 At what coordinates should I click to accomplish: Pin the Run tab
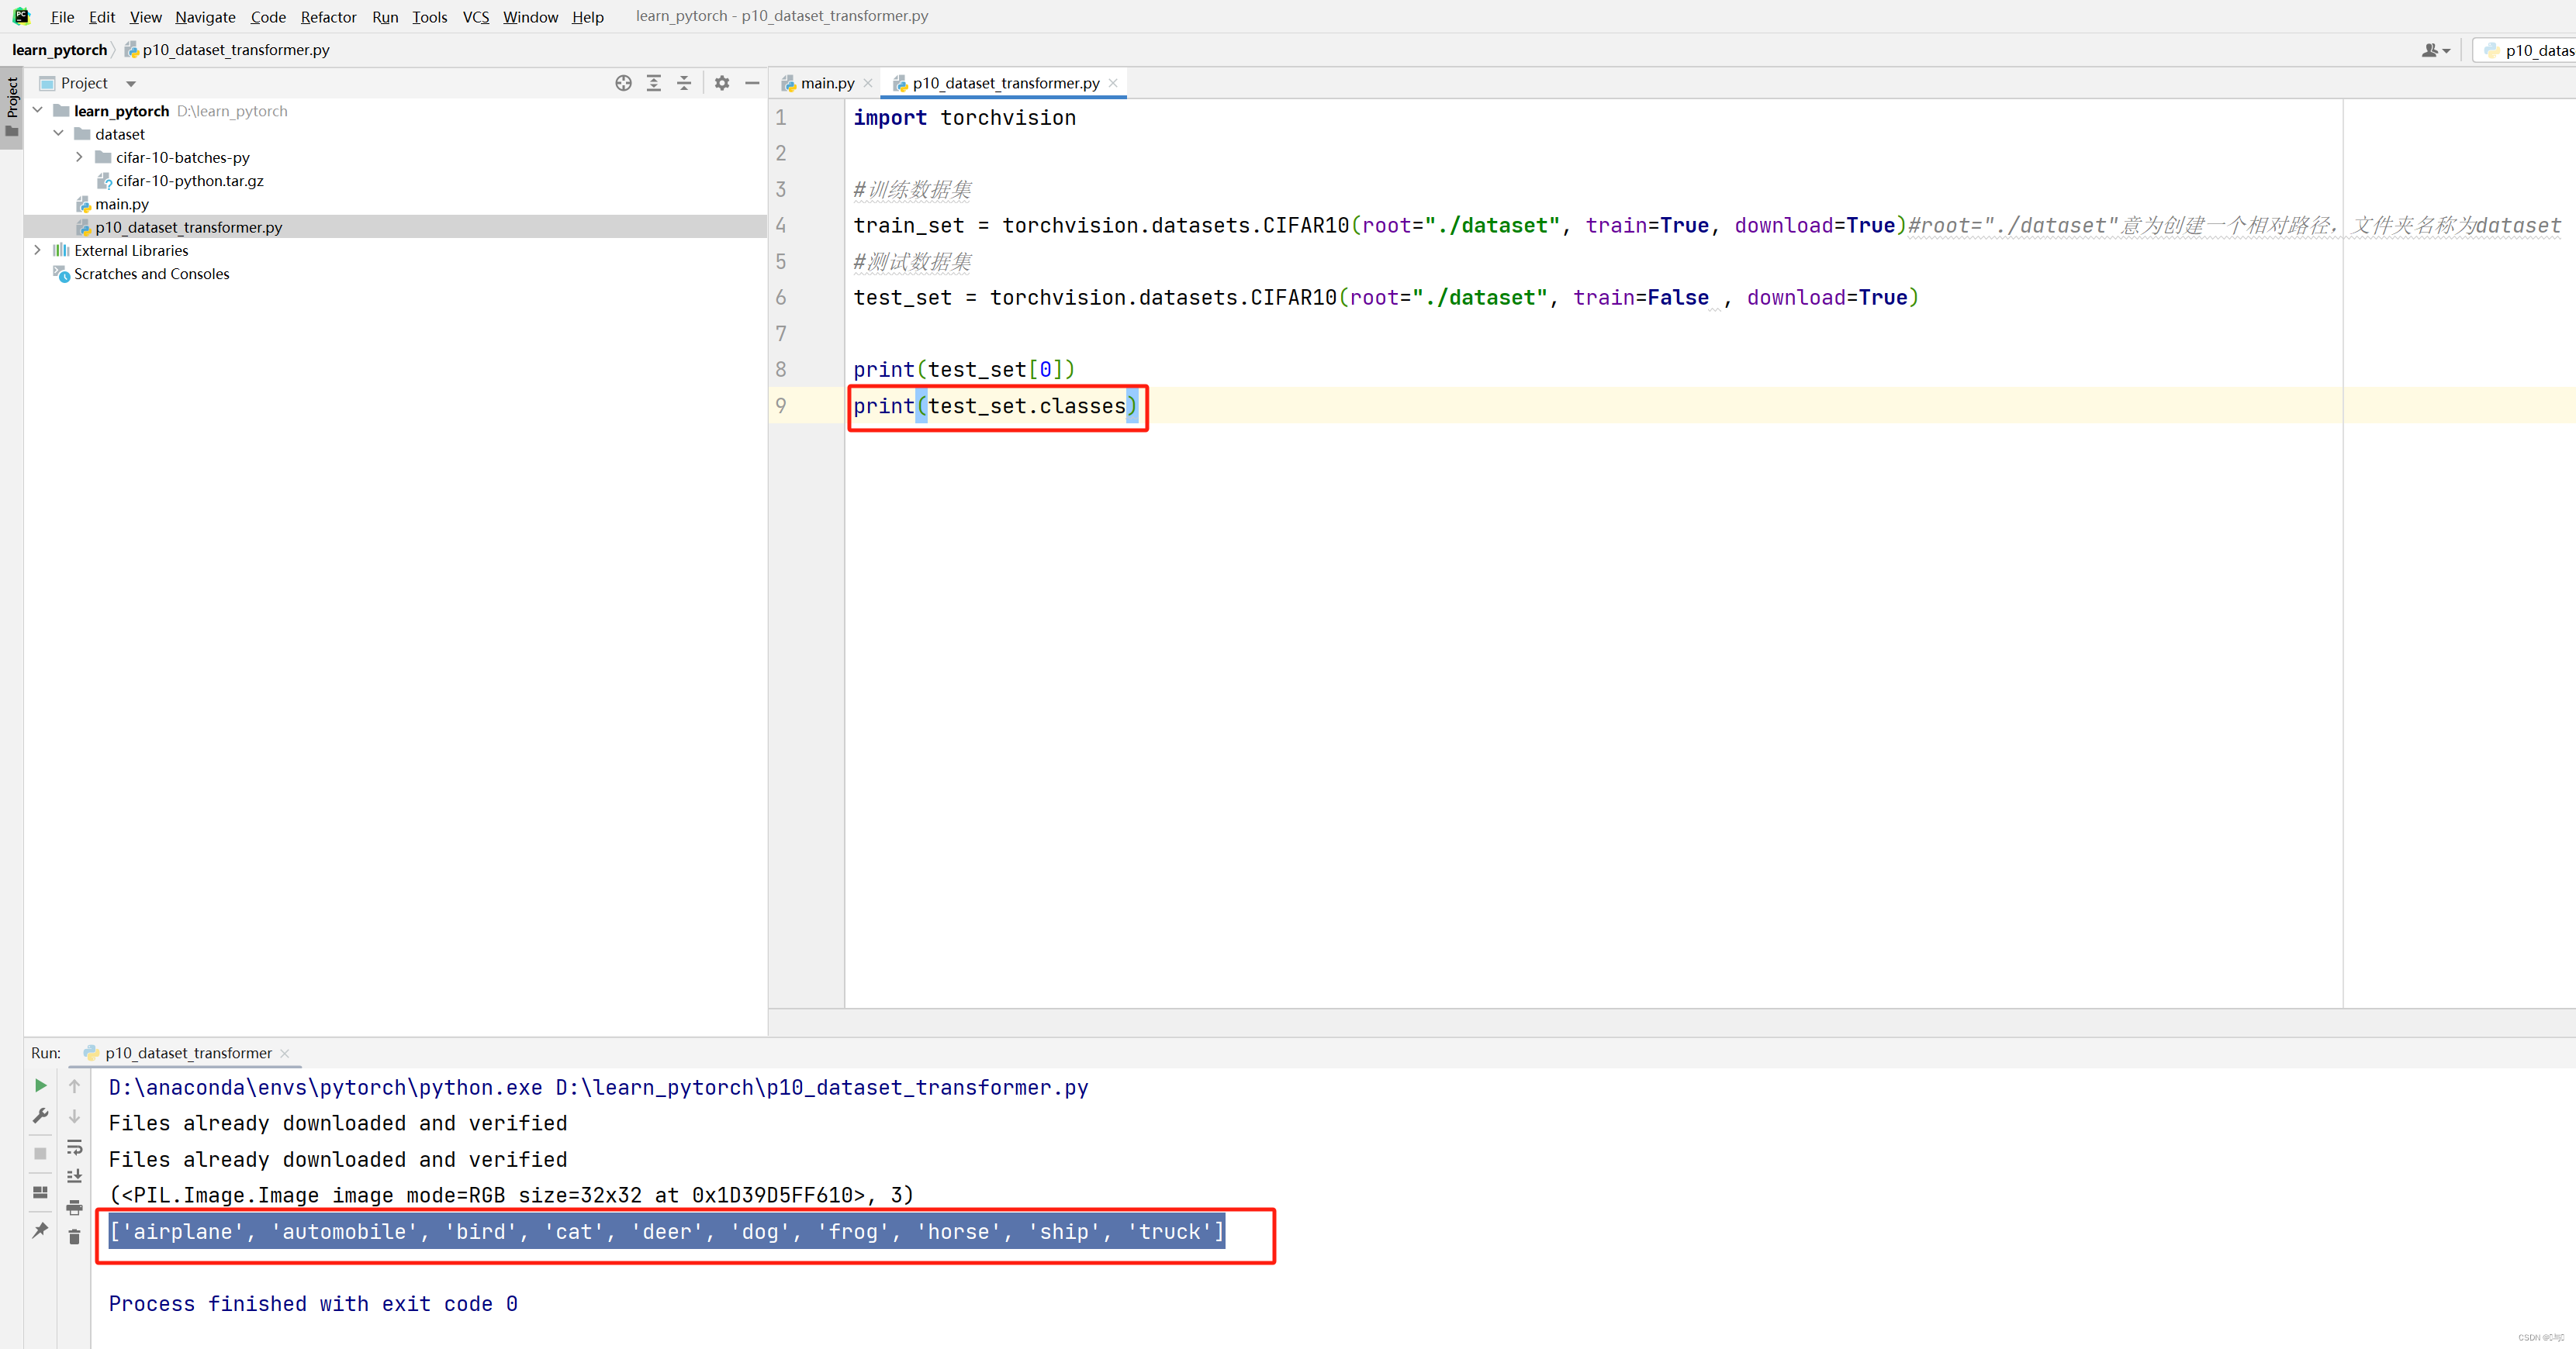[40, 1230]
